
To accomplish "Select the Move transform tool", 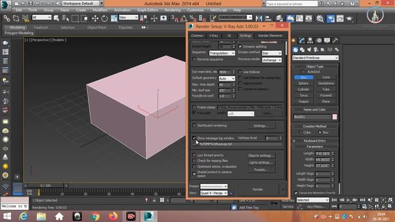I will (95, 18).
